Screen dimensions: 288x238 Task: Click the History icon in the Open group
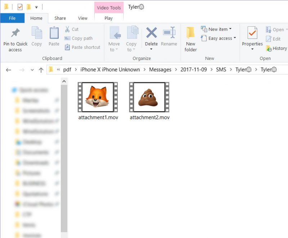tap(276, 48)
